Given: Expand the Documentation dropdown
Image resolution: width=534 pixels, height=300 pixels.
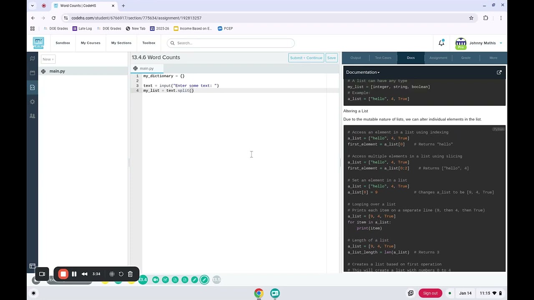Looking at the screenshot, I should pos(363,72).
